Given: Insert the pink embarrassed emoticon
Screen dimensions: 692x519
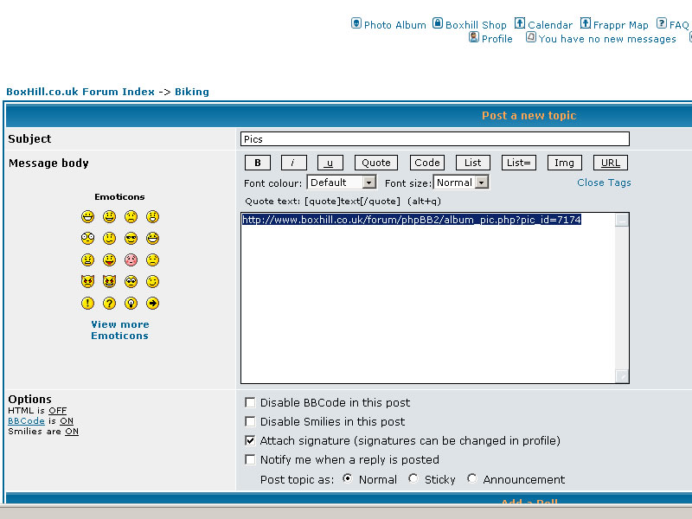Looking at the screenshot, I should point(131,259).
